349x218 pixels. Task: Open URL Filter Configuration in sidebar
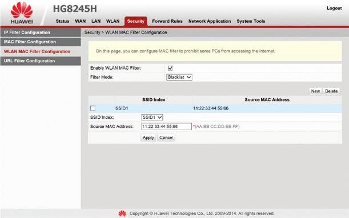[x=41, y=61]
